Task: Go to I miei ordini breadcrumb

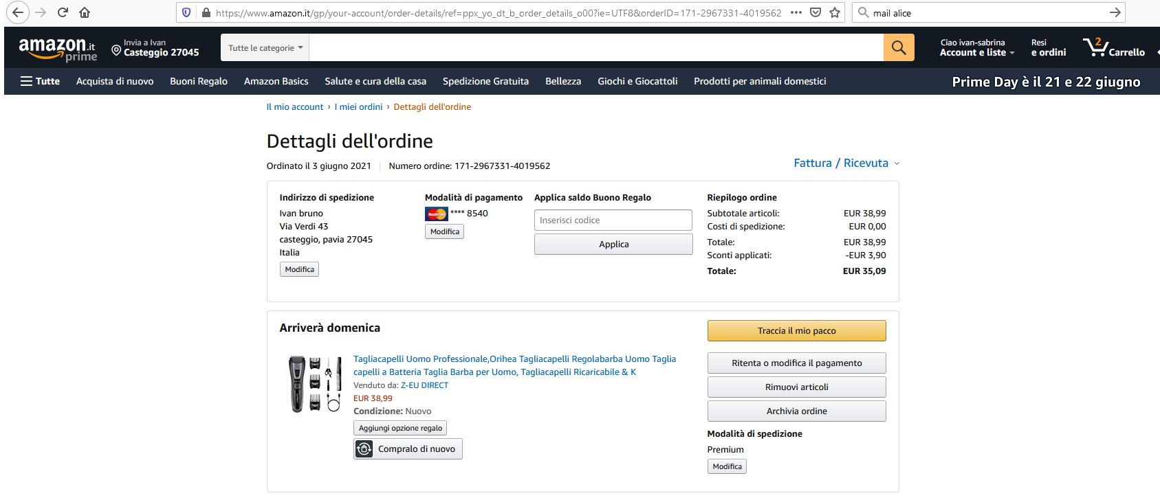Action: tap(358, 106)
